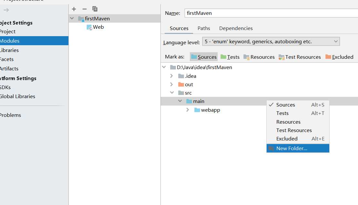
Task: Click the webapp folder icon
Action: coord(197,110)
